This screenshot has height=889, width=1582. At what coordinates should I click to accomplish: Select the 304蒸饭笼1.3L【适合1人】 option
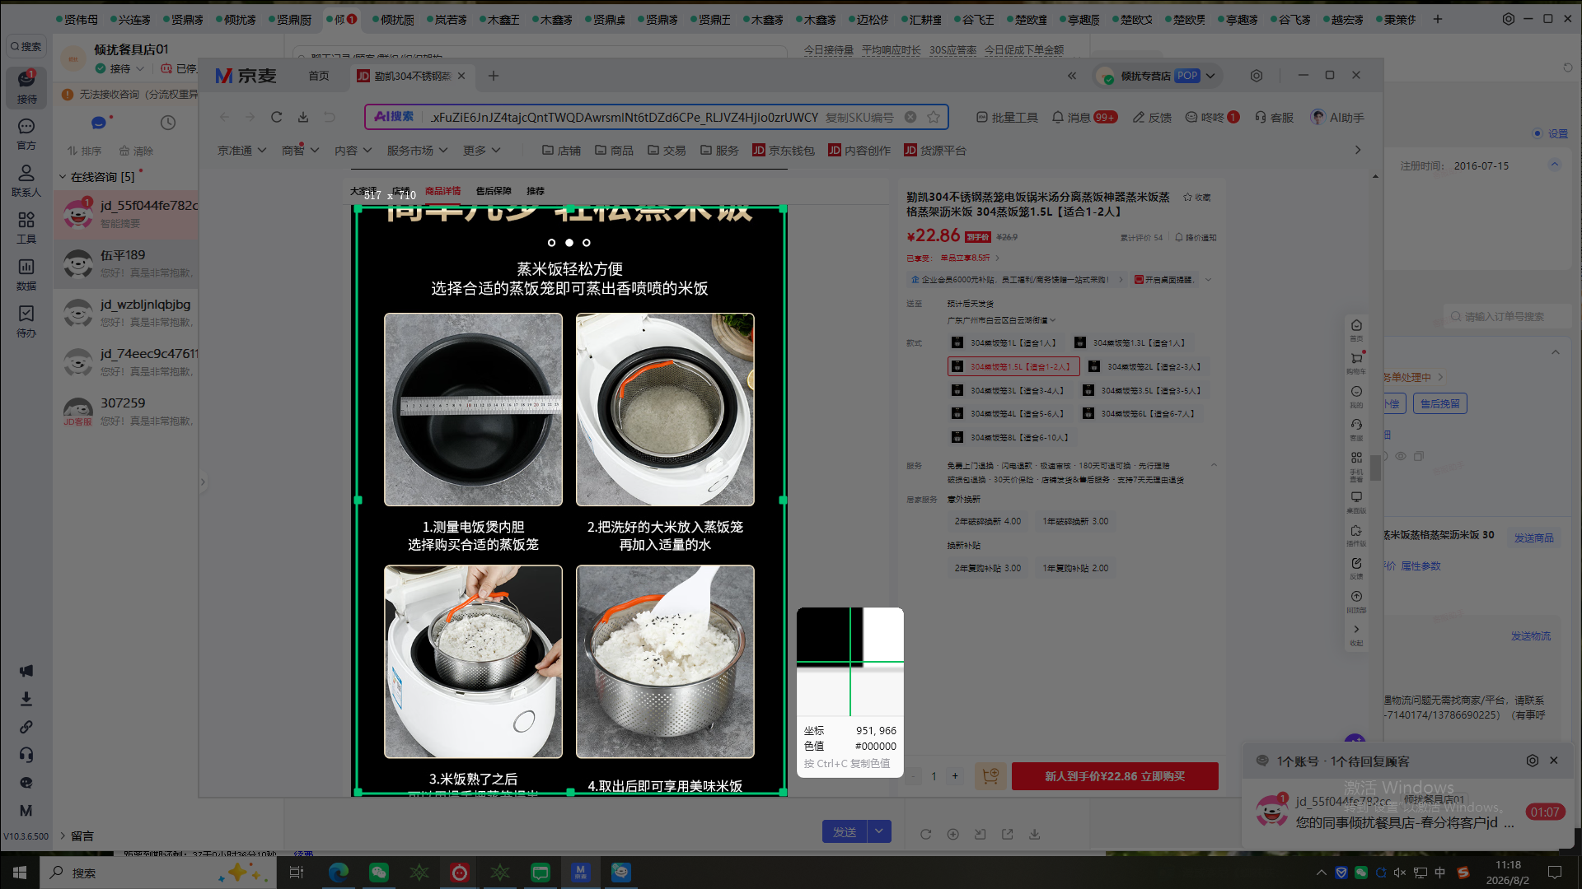coord(1130,343)
